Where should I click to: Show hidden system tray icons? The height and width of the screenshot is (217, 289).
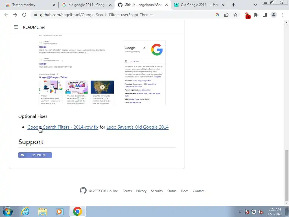[x=240, y=212]
